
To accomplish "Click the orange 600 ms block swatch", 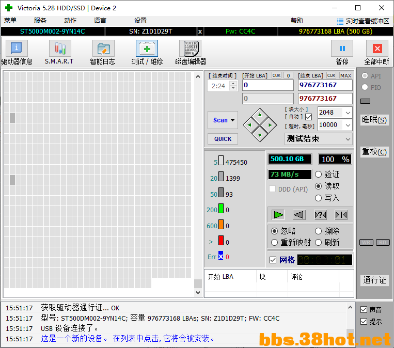I will coord(221,225).
